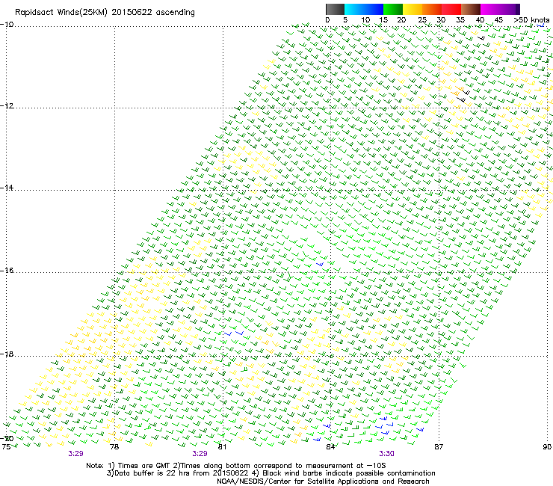Viewport: 553px width, 486px height.
Task: Click the '75' longitude axis label
Action: (6, 447)
